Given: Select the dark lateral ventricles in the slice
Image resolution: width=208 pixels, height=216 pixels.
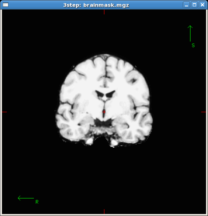Looking at the screenshot, I should [x=105, y=94].
